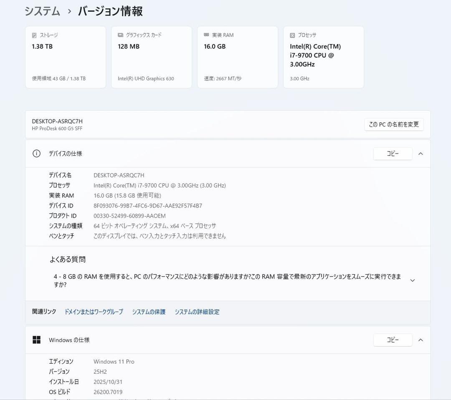Viewport: 451px width, 400px height.
Task: Click the RAM icon in 実装 RAM card
Action: pyautogui.click(x=206, y=35)
